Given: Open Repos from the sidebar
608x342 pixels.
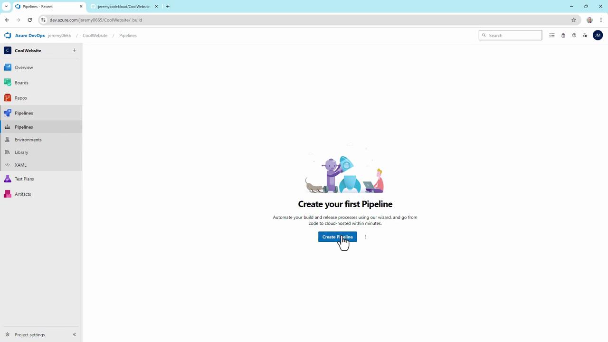Looking at the screenshot, I should pyautogui.click(x=20, y=98).
